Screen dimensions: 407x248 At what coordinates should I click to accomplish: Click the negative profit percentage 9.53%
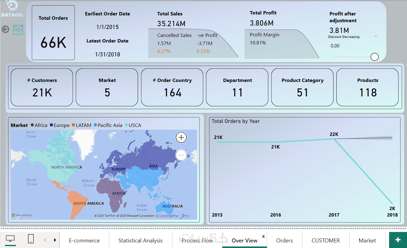coord(203,51)
